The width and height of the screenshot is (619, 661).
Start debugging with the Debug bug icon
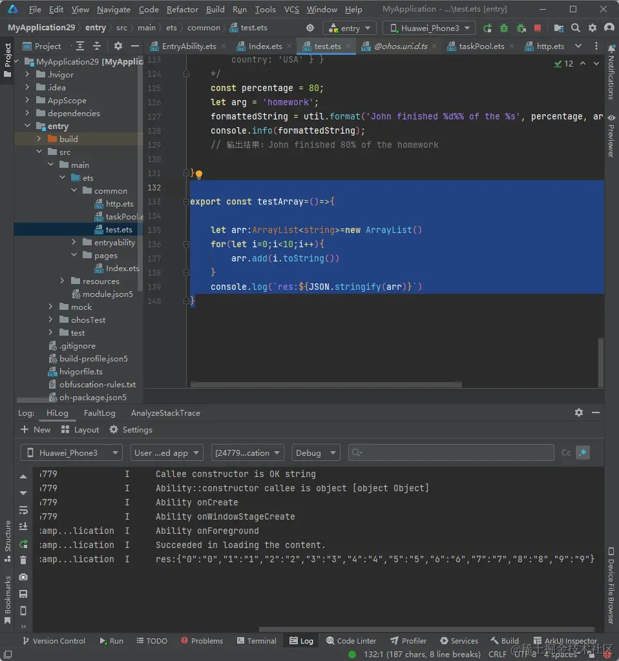tap(504, 28)
